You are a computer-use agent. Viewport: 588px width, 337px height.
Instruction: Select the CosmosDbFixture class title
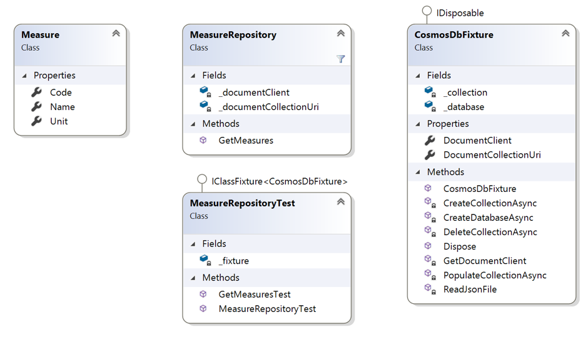point(454,35)
